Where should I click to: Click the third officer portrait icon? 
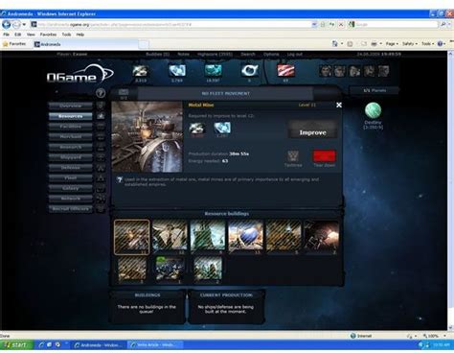click(x=354, y=71)
